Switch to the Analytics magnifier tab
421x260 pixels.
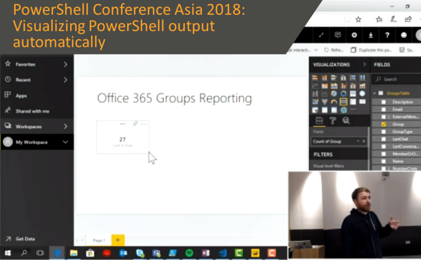(x=346, y=121)
